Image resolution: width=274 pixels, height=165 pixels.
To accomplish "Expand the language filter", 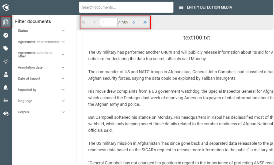I will coord(41,101).
